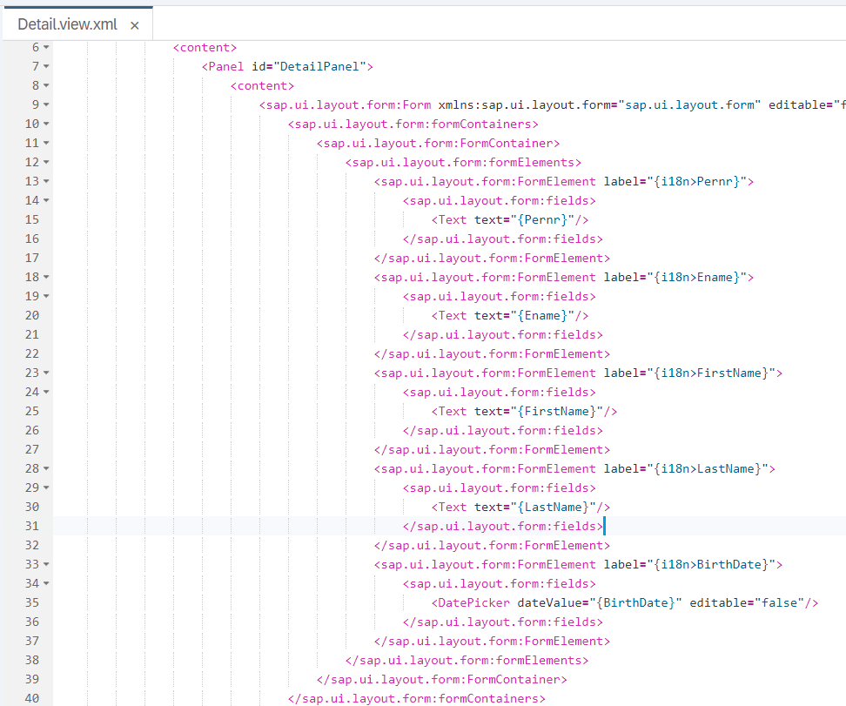Collapse FirstName FormElement fold on line 23
Screen dimensions: 846x706
pos(46,373)
